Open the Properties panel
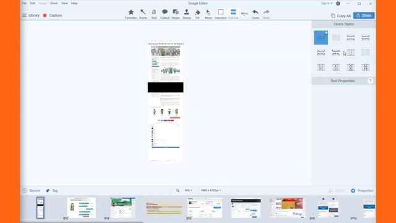 click(362, 191)
